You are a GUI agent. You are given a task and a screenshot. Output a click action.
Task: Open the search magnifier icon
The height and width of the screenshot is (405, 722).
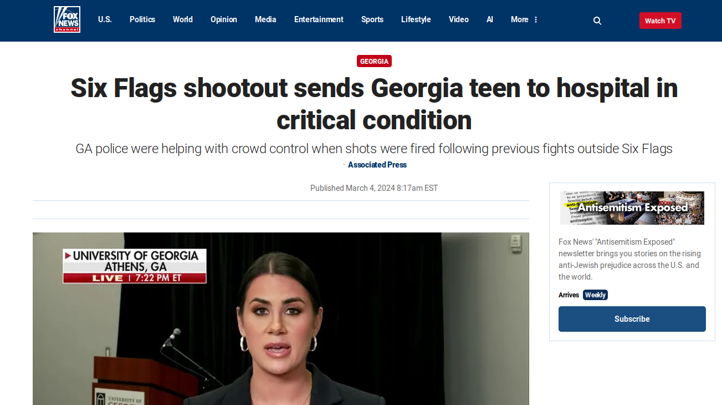click(597, 21)
